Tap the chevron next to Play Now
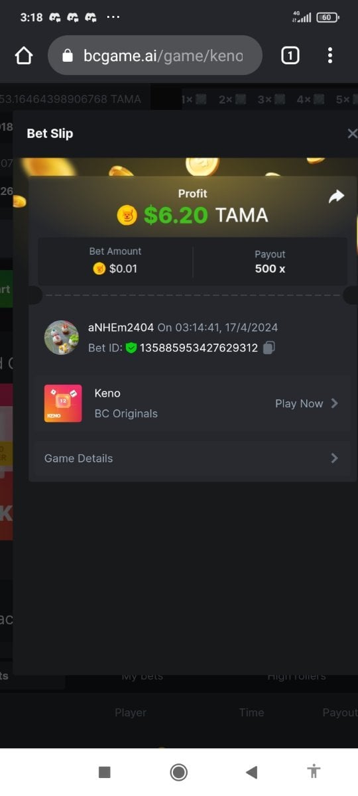358x796 pixels. [334, 403]
